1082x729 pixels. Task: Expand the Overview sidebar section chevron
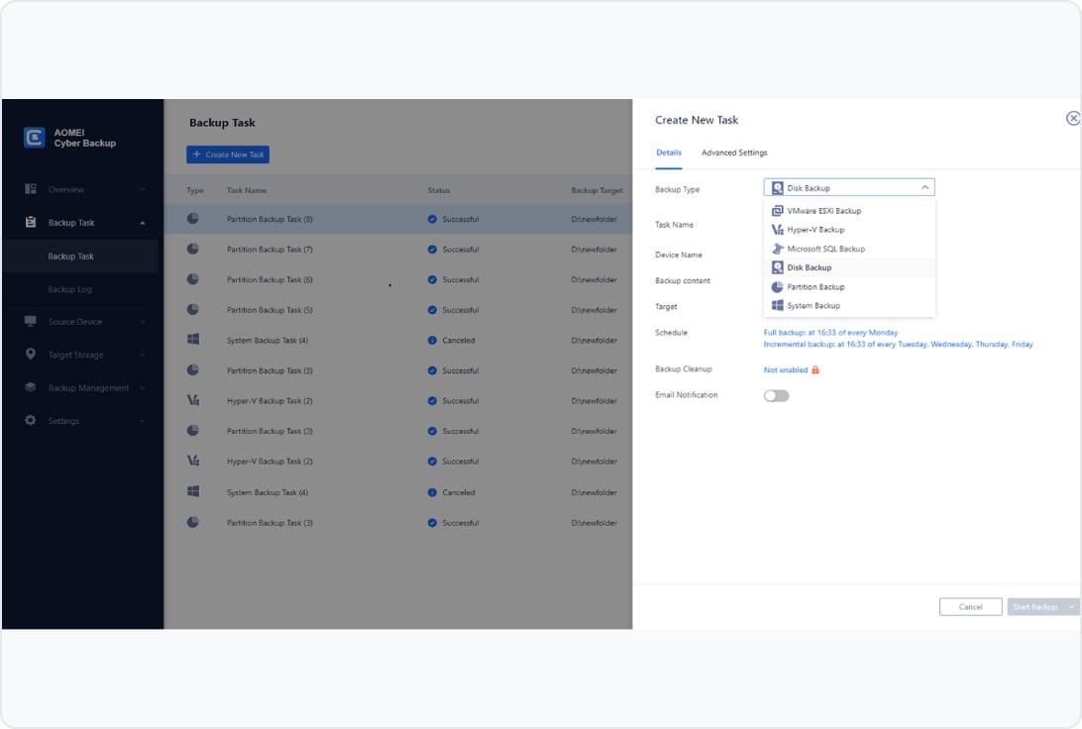pos(143,190)
